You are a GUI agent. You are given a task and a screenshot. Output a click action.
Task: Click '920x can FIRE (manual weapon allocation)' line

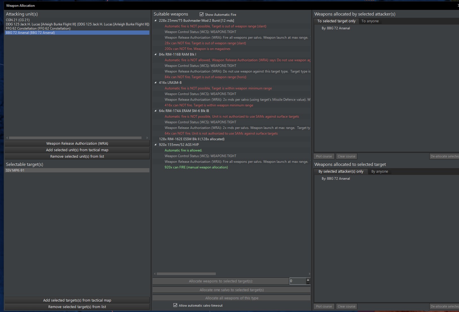196,167
